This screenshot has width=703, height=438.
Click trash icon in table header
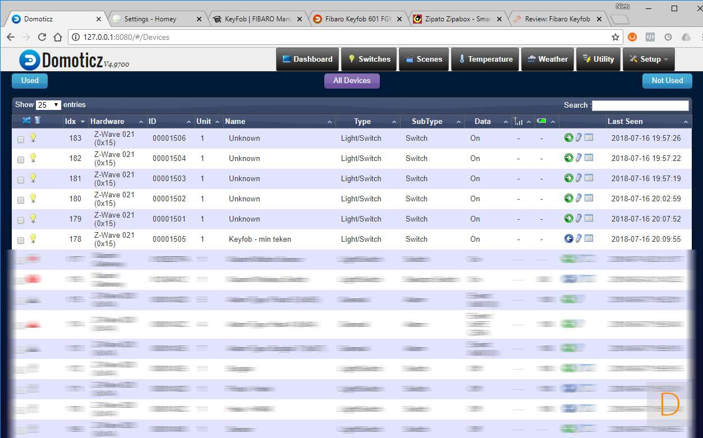pos(38,120)
